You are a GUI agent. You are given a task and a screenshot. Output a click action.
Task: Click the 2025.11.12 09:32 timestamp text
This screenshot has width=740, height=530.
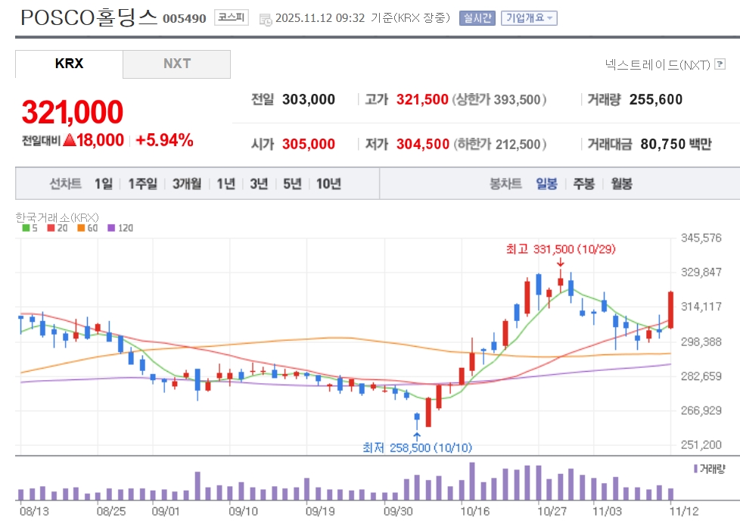pyautogui.click(x=320, y=18)
